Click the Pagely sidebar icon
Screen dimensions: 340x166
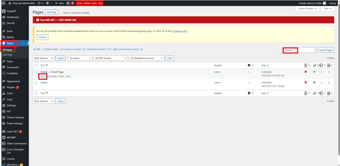(4, 11)
